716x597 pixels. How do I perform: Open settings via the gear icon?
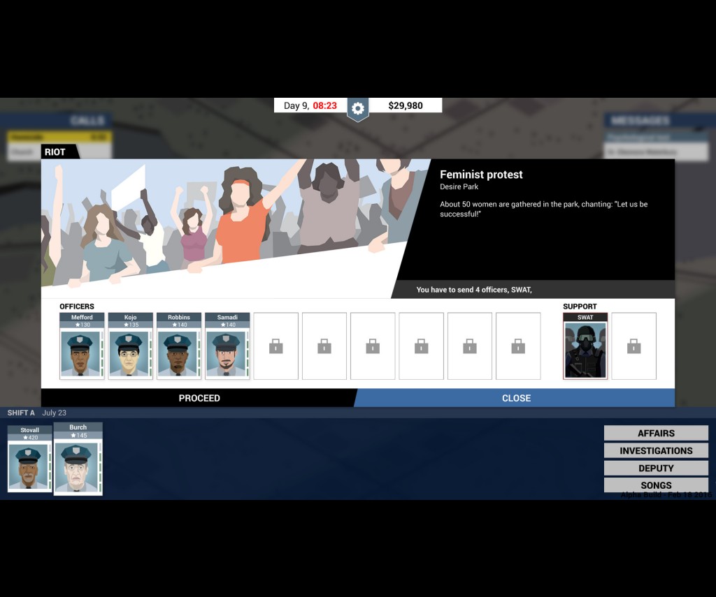click(x=358, y=108)
